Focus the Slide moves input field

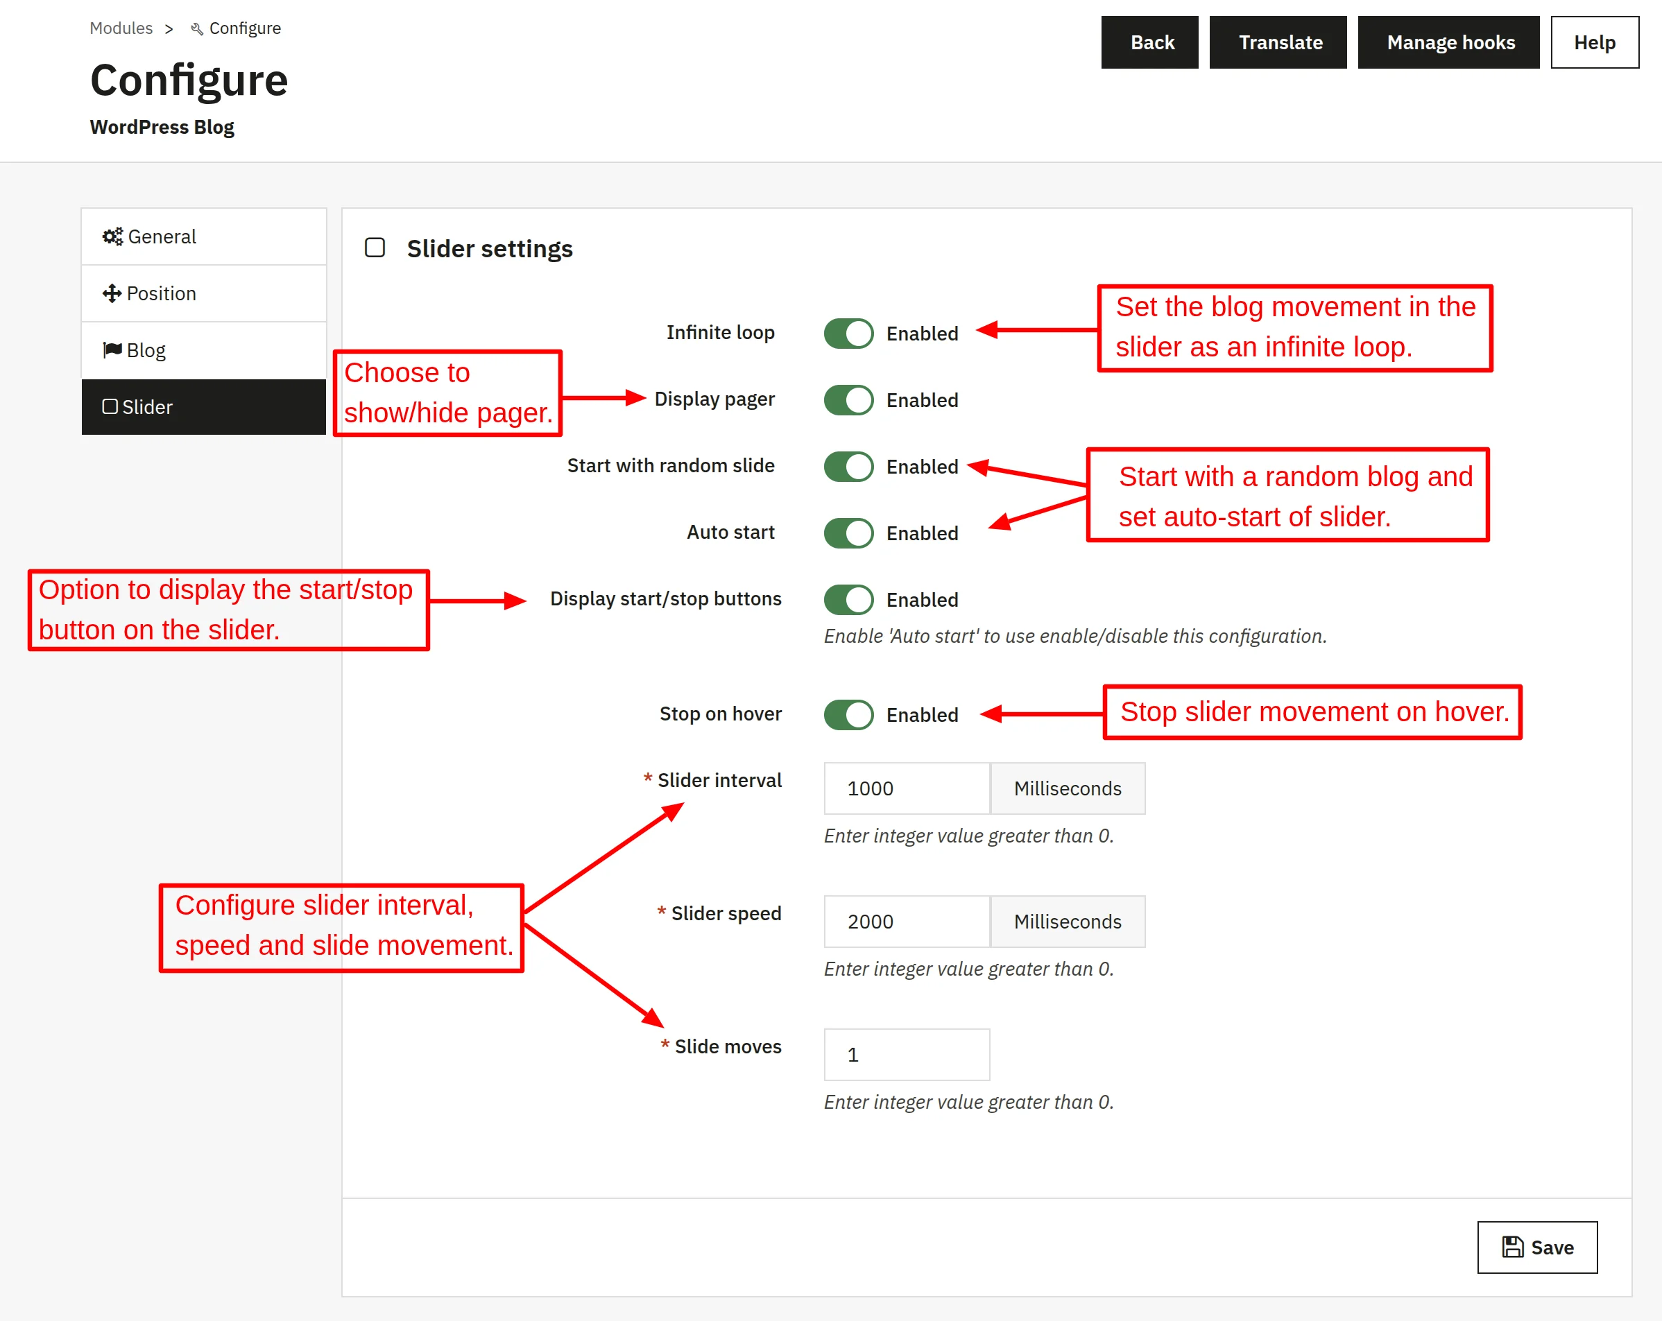coord(907,1053)
